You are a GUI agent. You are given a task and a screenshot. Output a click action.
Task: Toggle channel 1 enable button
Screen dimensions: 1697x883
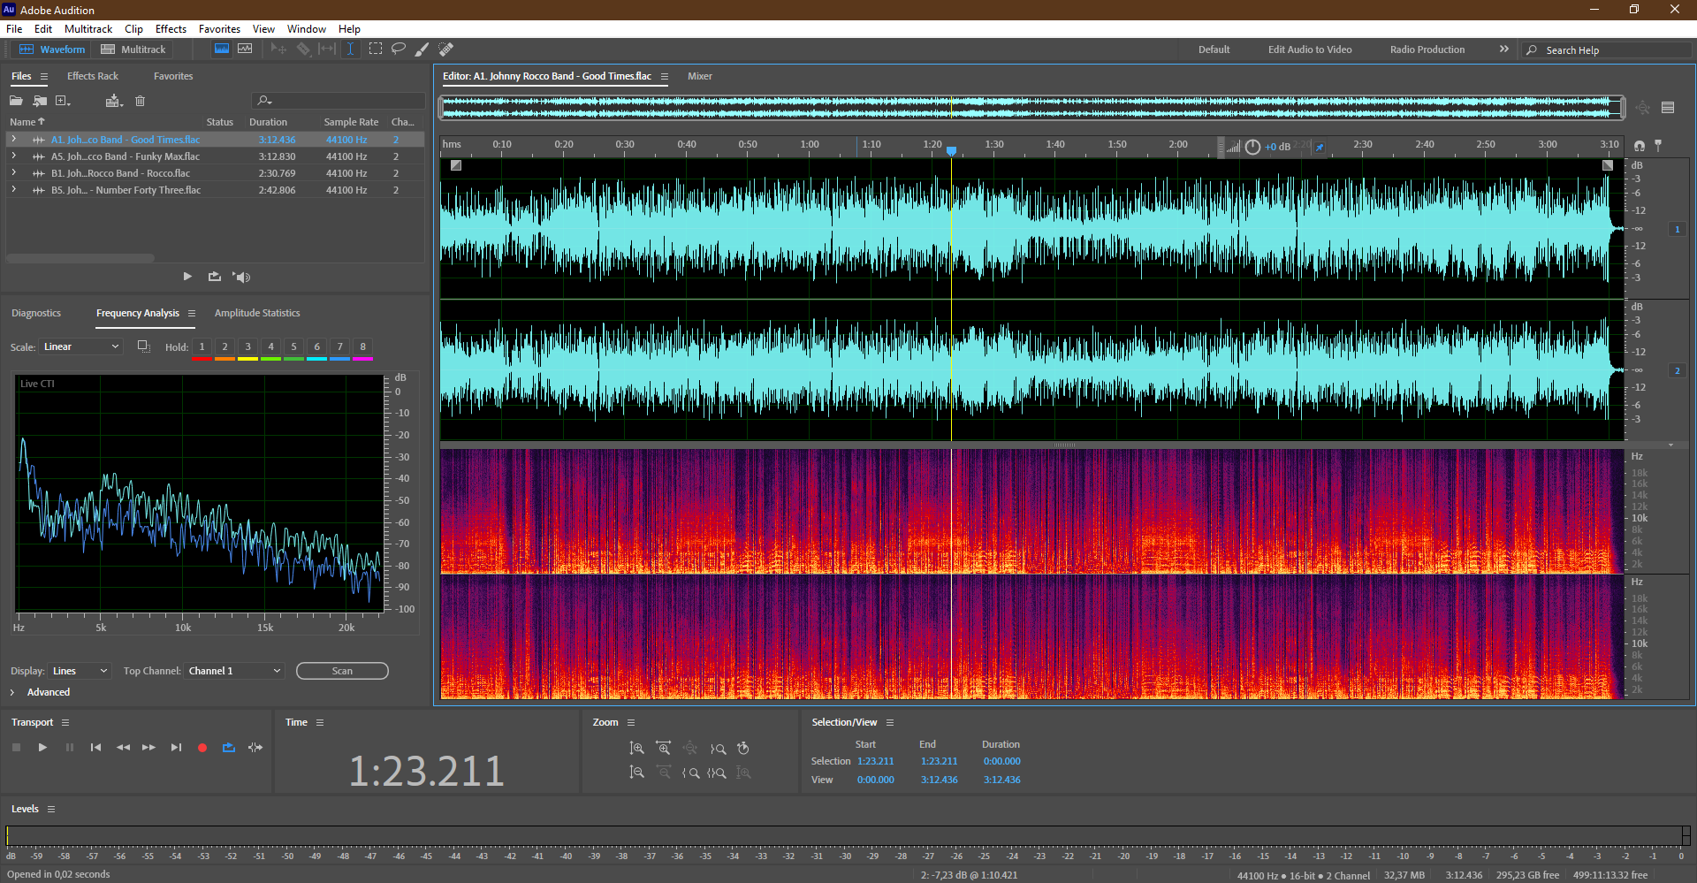point(1677,229)
